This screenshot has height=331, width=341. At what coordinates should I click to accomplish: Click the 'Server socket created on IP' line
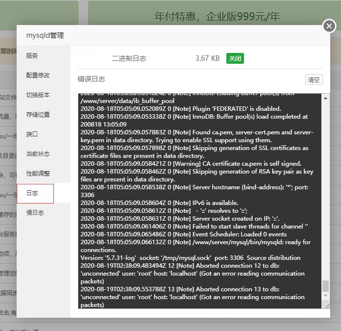tap(180, 219)
